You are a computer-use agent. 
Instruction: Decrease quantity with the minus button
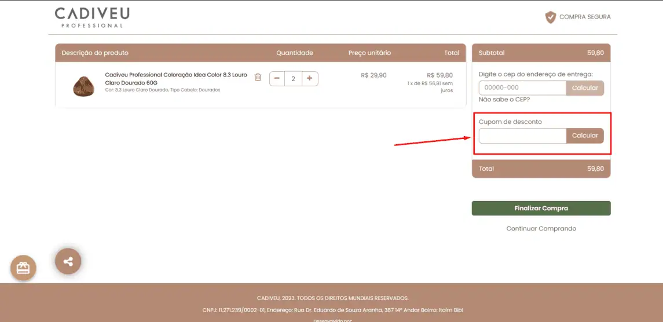pyautogui.click(x=277, y=78)
